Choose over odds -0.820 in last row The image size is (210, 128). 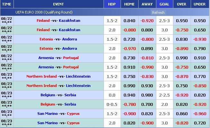[x=182, y=123]
